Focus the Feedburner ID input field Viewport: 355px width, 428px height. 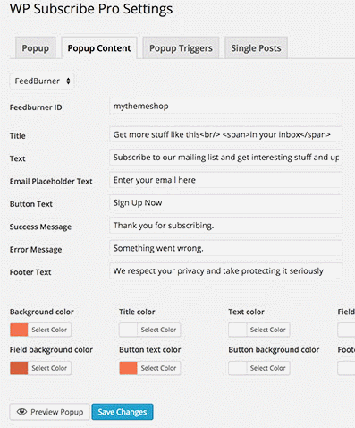[225, 106]
